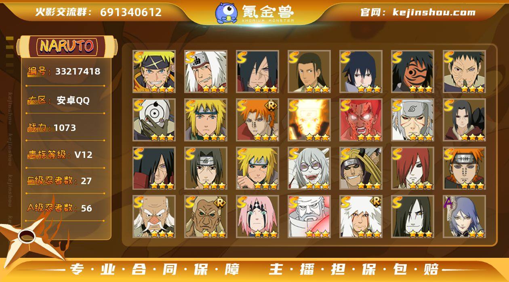Select the Hashirama portrait with long brown hair
Image resolution: width=509 pixels, height=282 pixels.
point(309,72)
